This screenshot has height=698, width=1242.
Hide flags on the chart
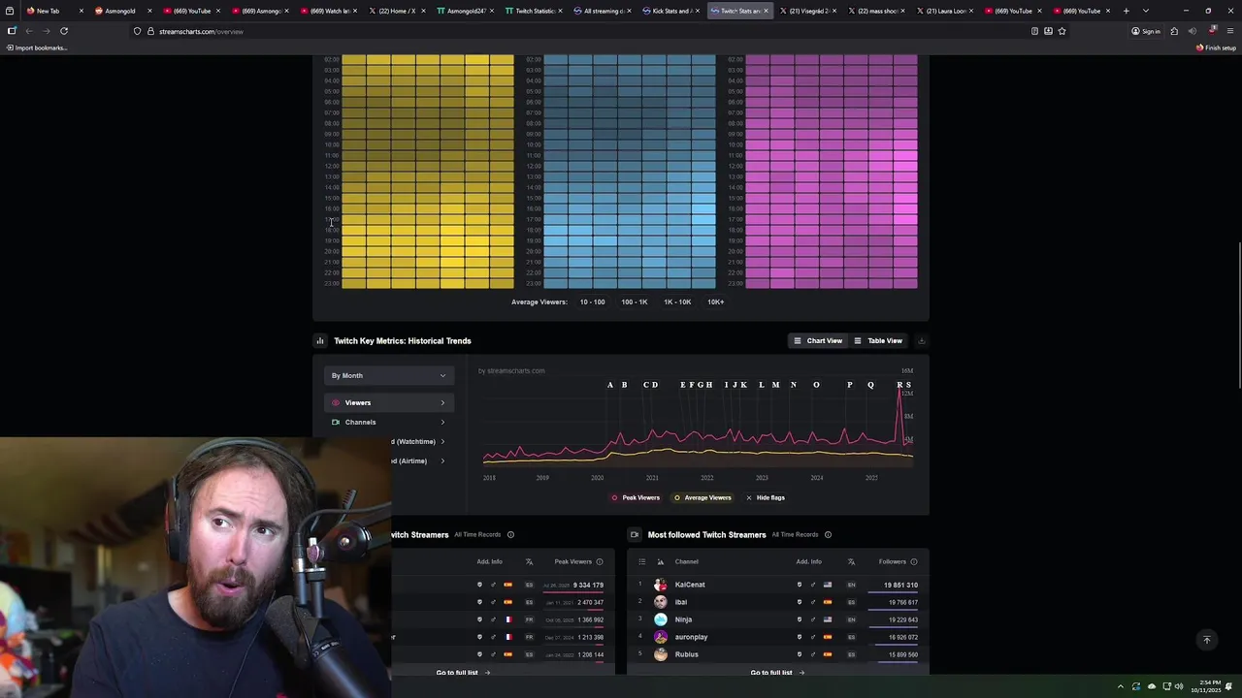point(766,498)
